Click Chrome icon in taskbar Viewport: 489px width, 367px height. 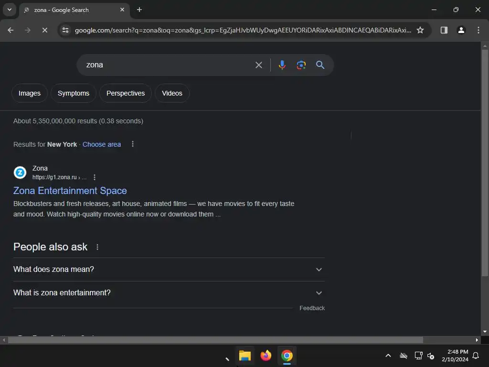click(287, 356)
